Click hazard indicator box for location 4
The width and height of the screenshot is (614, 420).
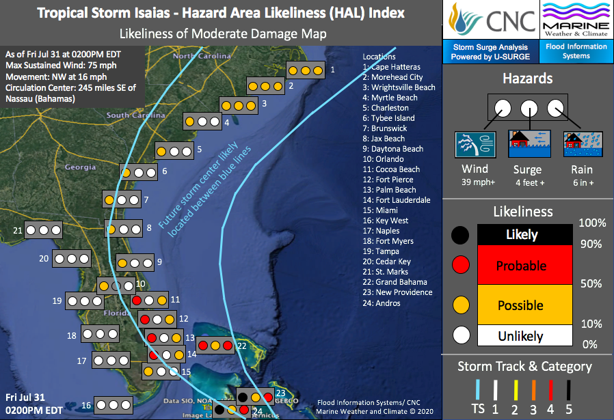202,122
